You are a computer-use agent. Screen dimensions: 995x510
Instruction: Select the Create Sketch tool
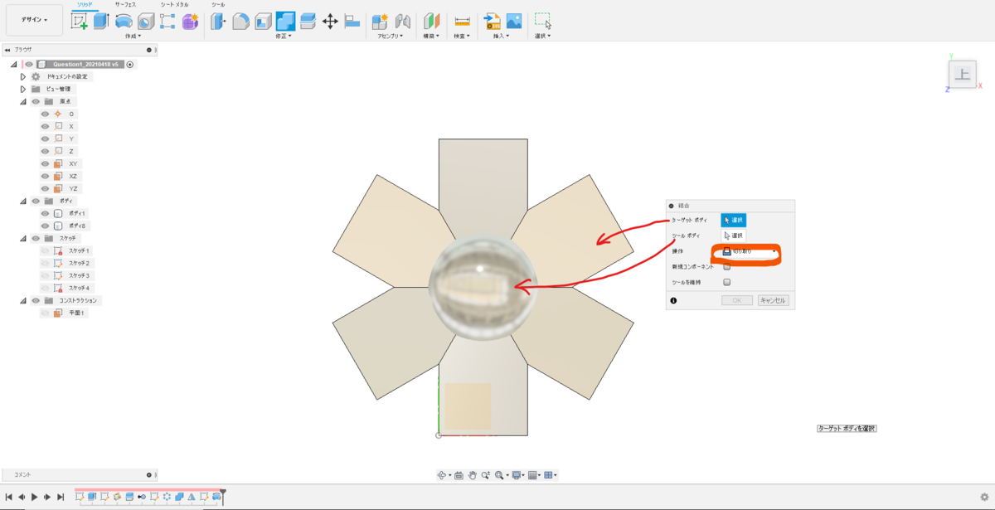coord(80,22)
